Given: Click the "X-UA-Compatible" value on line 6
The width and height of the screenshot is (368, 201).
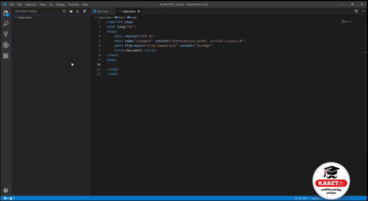Looking at the screenshot, I should coord(161,46).
